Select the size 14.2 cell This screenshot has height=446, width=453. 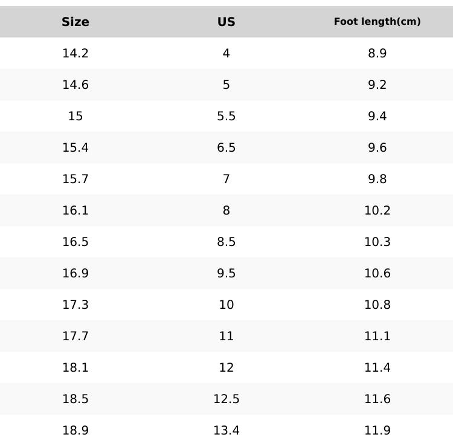(75, 53)
